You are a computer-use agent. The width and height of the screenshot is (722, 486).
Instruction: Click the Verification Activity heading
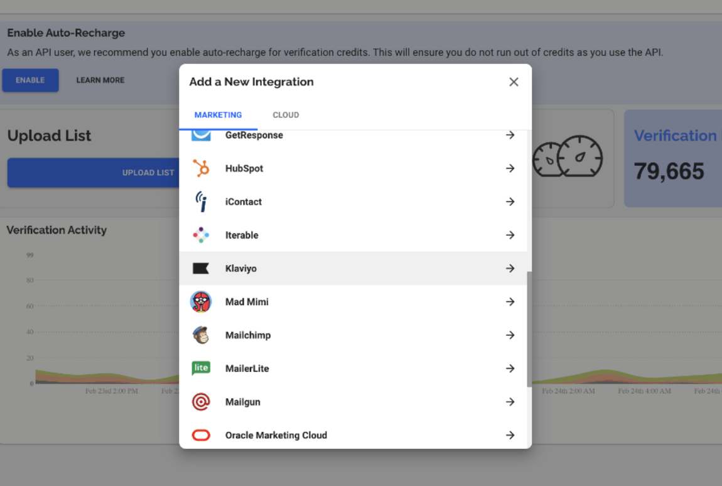[x=57, y=230]
